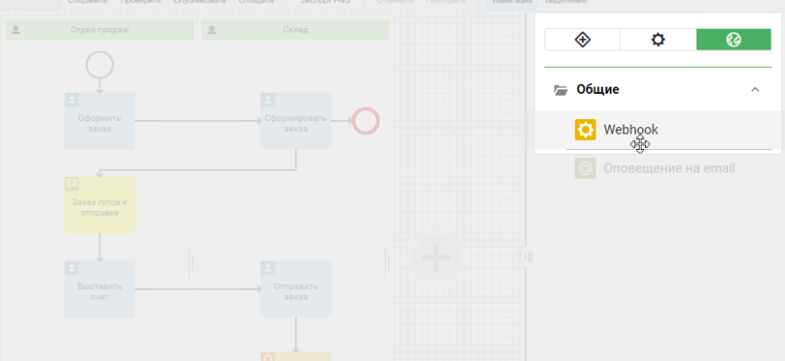Image resolution: width=785 pixels, height=361 pixels.
Task: Select the green globe integrations tab
Action: [734, 40]
